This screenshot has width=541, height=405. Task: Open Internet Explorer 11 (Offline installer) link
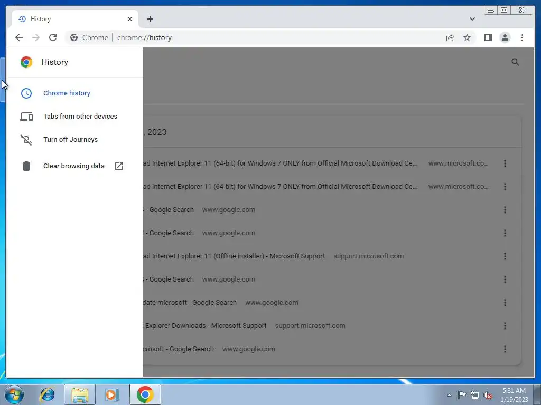coord(234,256)
